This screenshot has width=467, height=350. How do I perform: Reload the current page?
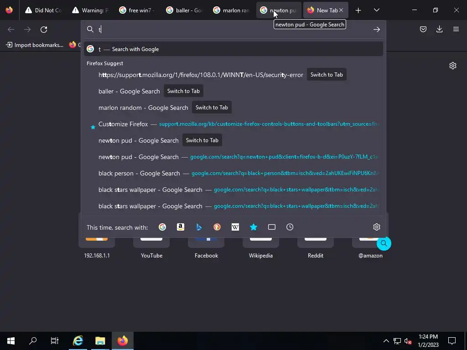[44, 29]
